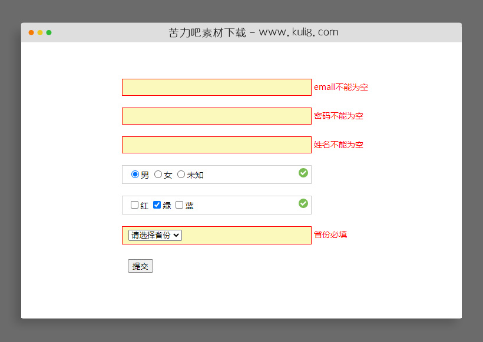Click the green traffic-light dot in the titlebar

49,33
